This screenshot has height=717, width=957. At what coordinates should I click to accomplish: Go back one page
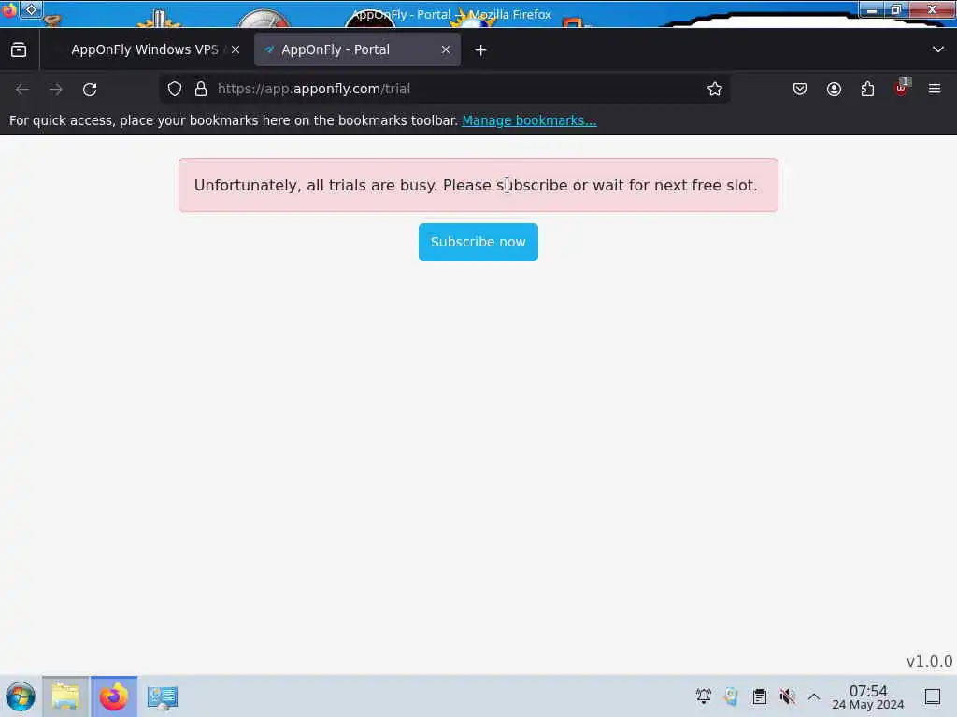[x=22, y=89]
